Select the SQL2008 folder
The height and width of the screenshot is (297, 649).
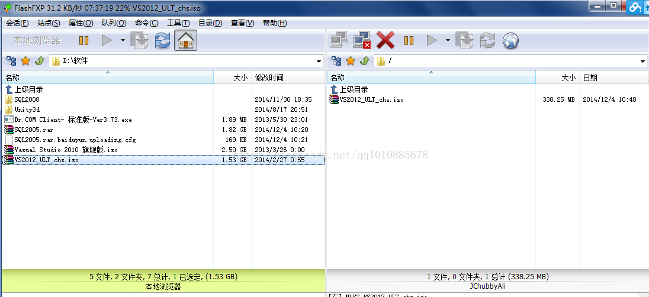(23, 99)
